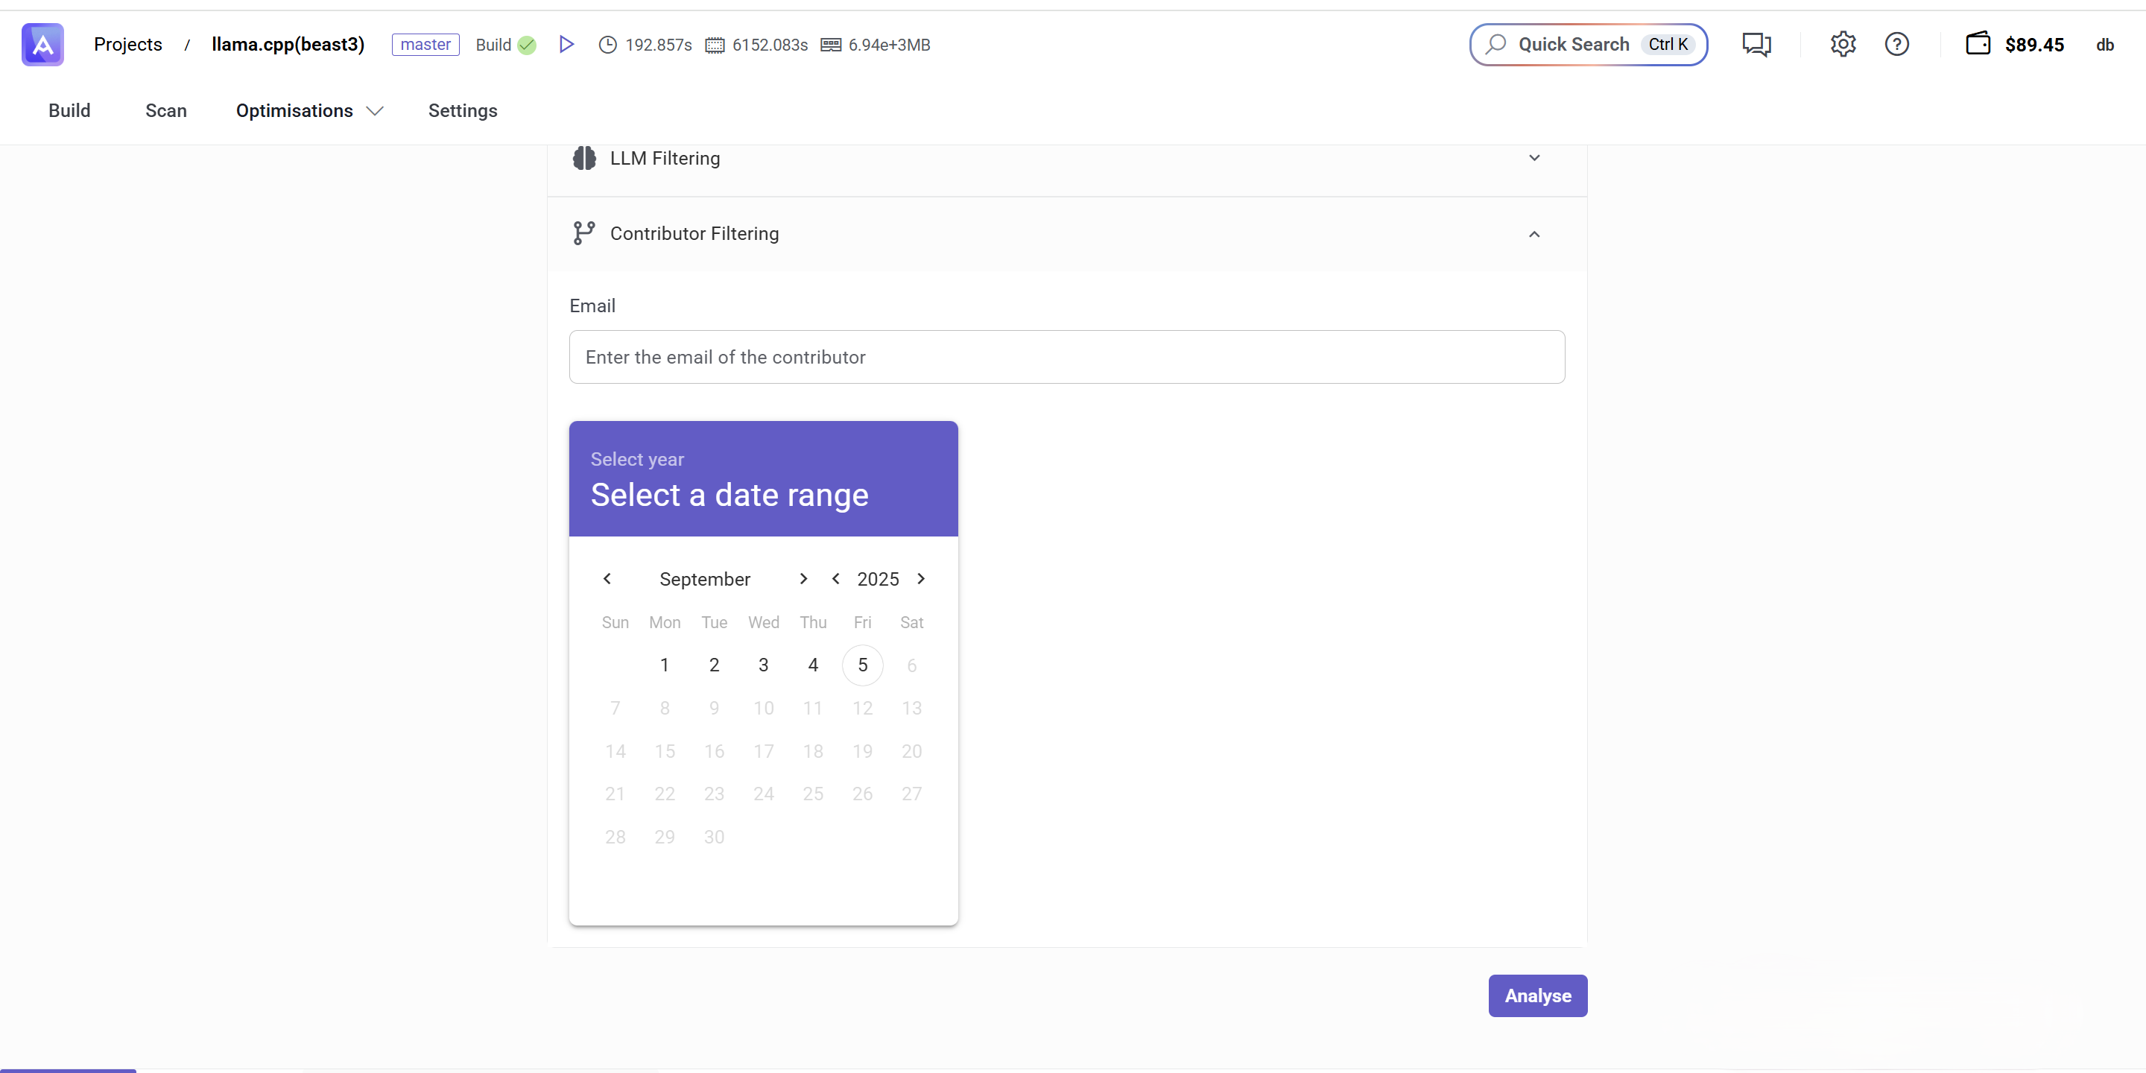Click the Analyse button
Viewport: 2146px width, 1073px height.
click(x=1537, y=996)
